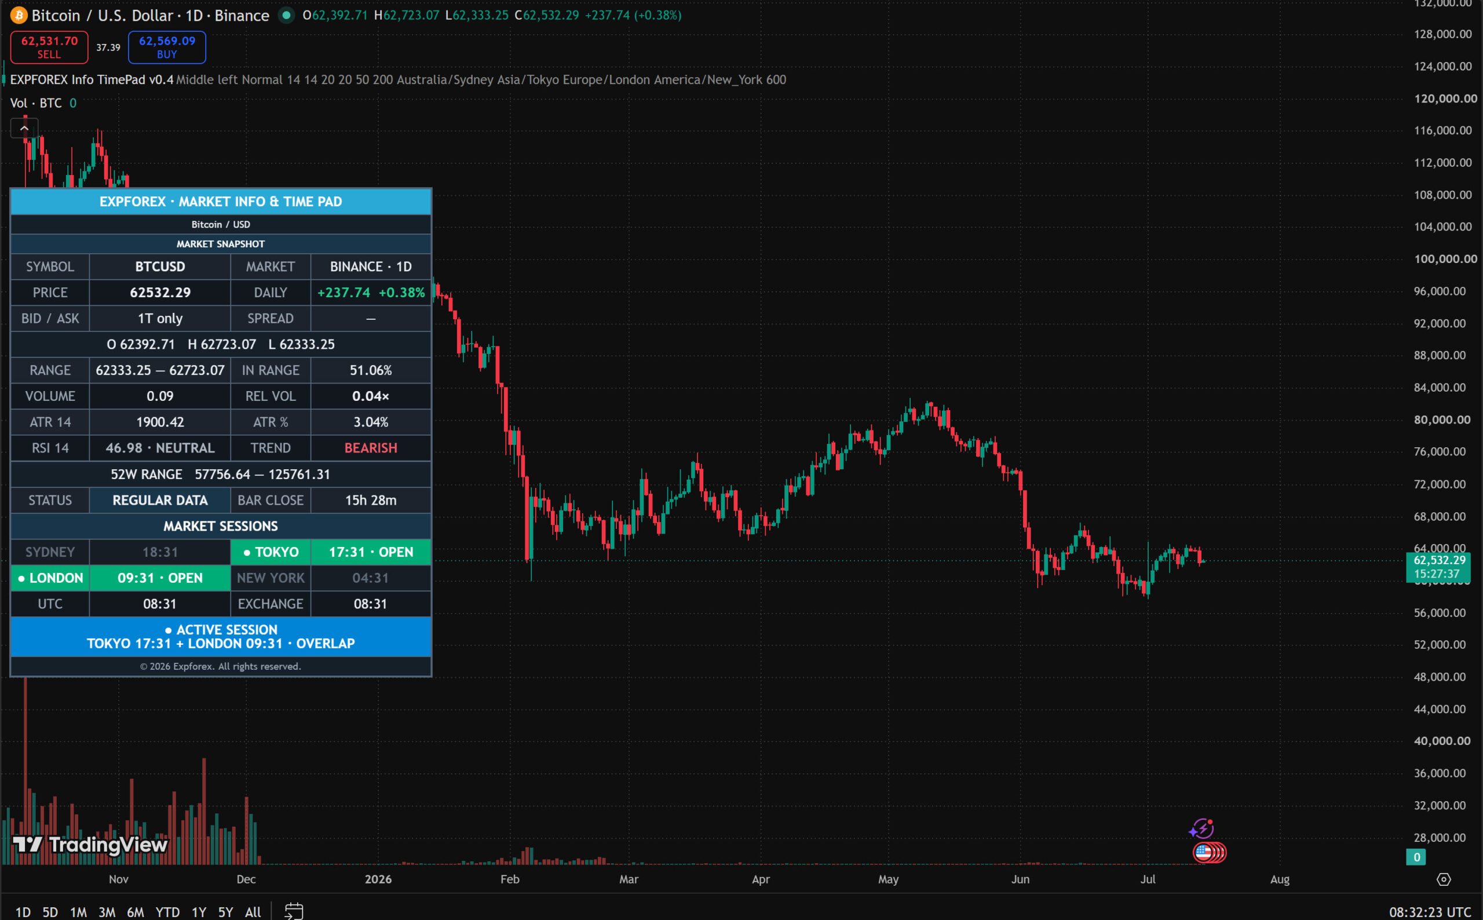Open the Go to date calendar icon
Image resolution: width=1483 pixels, height=920 pixels.
pos(294,911)
